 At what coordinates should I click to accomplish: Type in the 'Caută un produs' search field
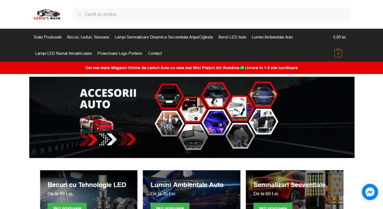coord(213,15)
